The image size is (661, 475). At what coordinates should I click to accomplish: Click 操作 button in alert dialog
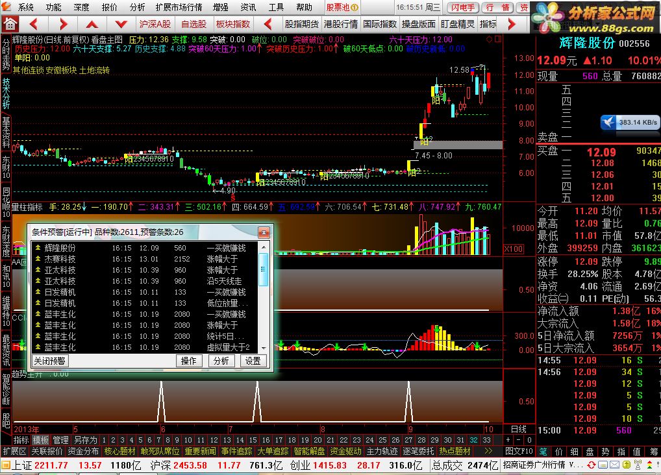(188, 361)
